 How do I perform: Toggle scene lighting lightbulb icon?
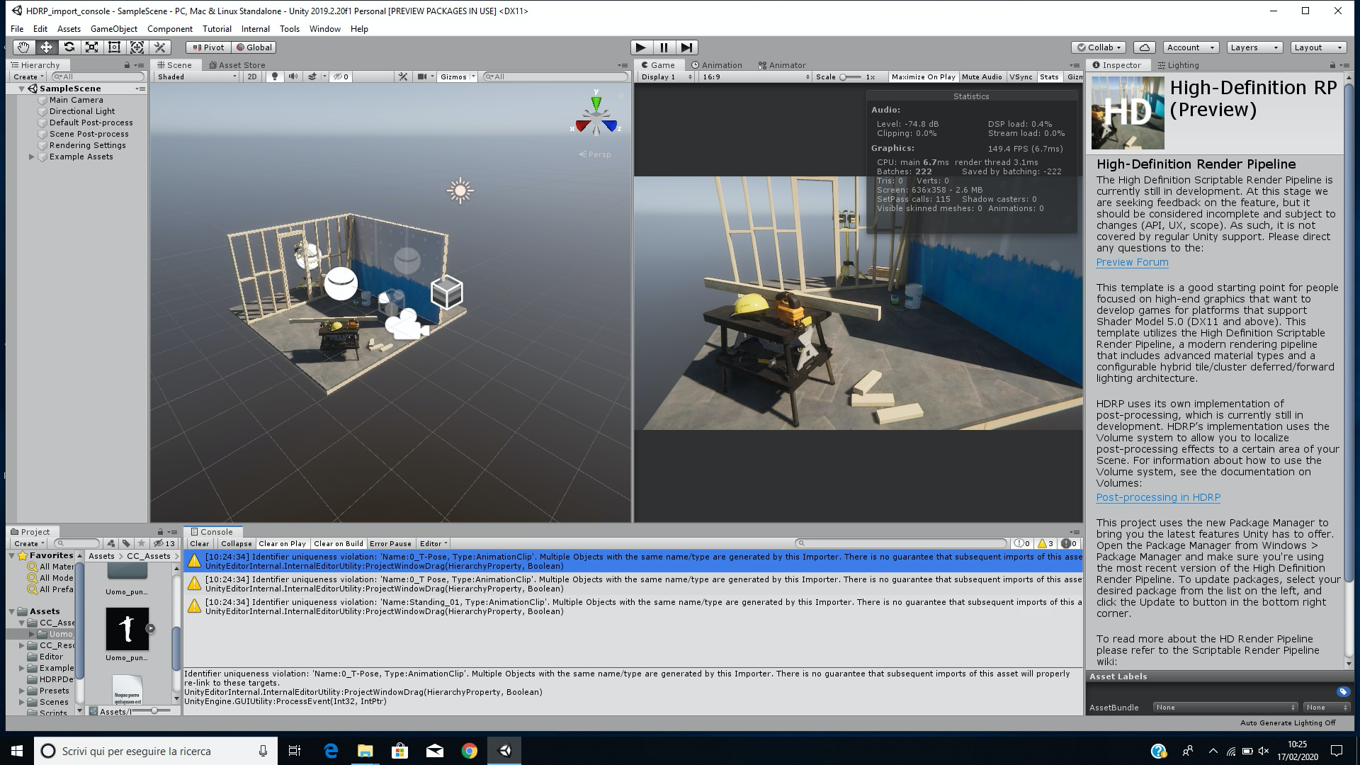[x=275, y=76]
